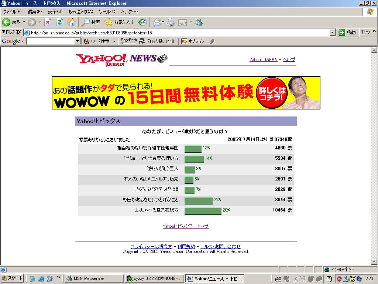The height and width of the screenshot is (284, 378).
Task: Click the 21% bar for 杉田かおるをセレブと呼ぶこと
Action: [x=198, y=201]
